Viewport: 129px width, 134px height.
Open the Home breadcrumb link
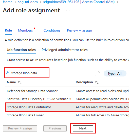[8, 2]
